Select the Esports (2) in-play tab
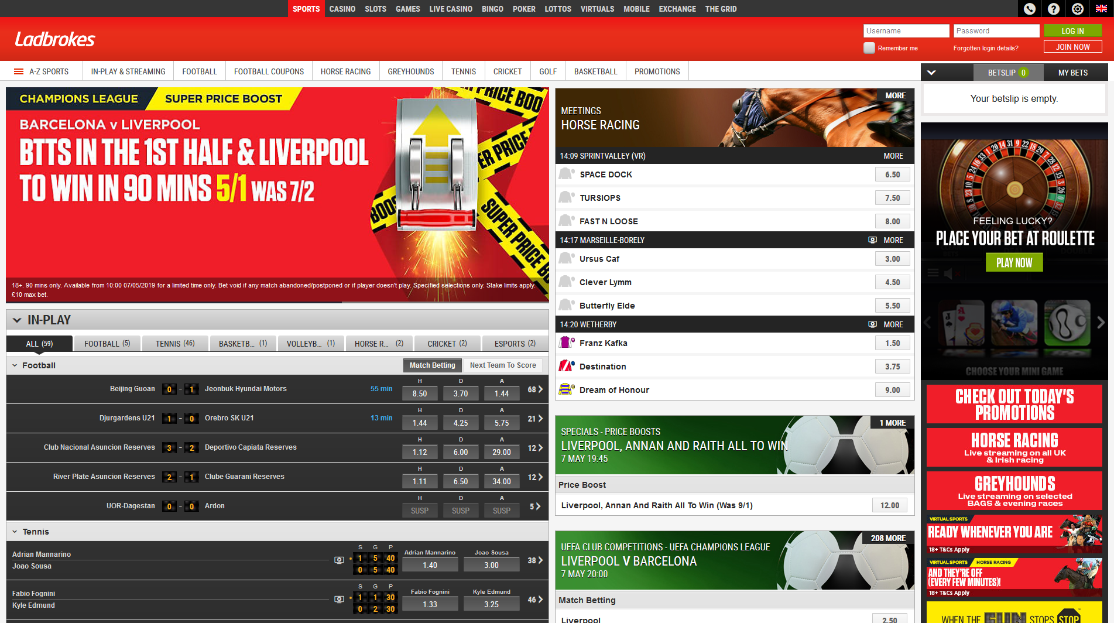Image resolution: width=1114 pixels, height=623 pixels. (515, 344)
